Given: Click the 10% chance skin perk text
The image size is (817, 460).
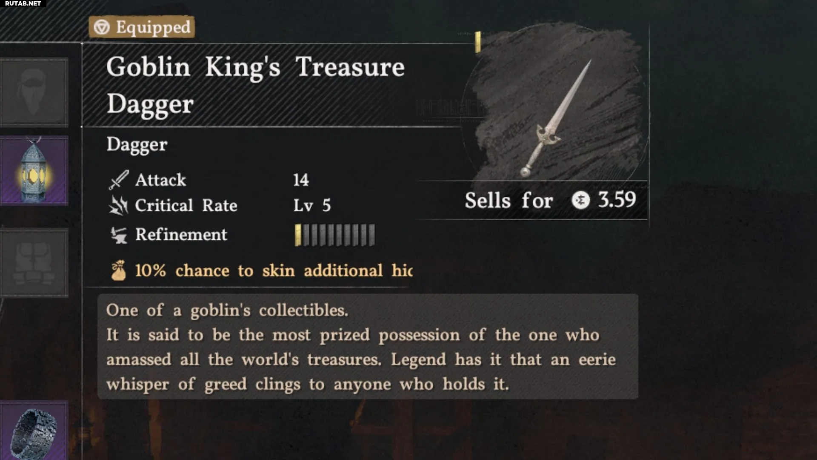Looking at the screenshot, I should tap(273, 271).
